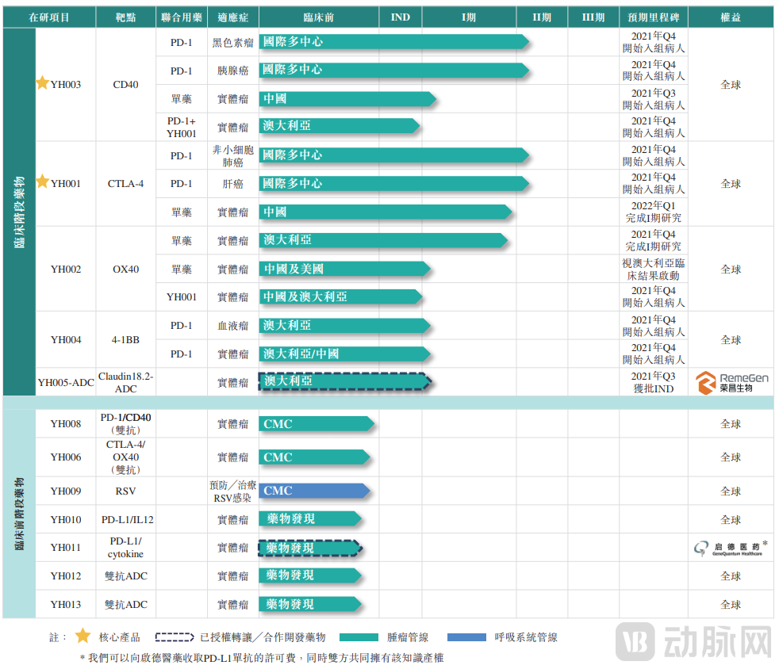The height and width of the screenshot is (669, 779).
Task: Click the legend star icon for 核心產品
Action: point(83,636)
